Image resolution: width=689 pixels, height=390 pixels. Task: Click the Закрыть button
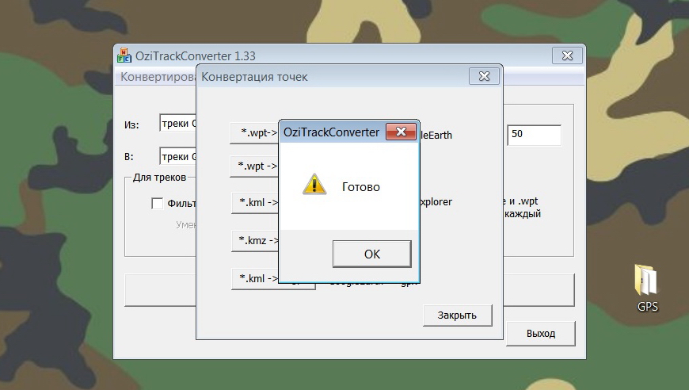tap(457, 315)
